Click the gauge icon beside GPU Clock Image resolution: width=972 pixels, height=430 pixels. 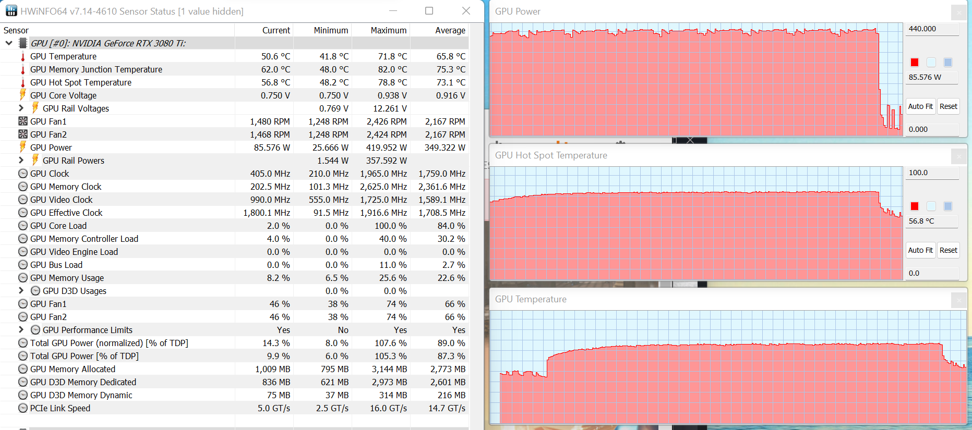[x=23, y=174]
